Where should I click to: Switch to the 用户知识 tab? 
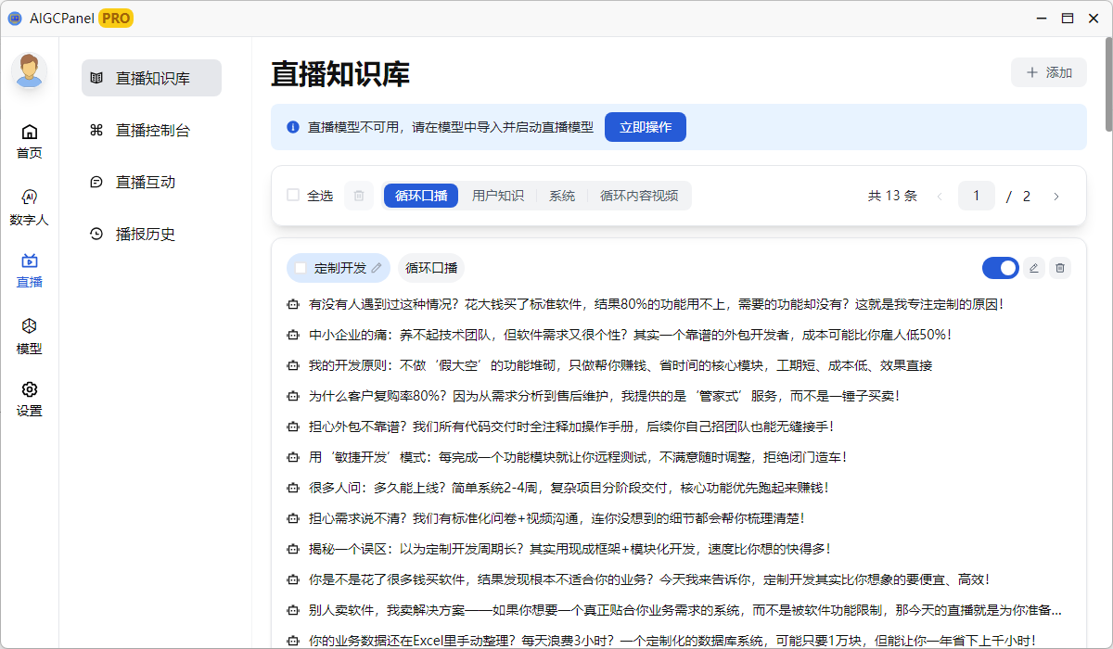498,196
